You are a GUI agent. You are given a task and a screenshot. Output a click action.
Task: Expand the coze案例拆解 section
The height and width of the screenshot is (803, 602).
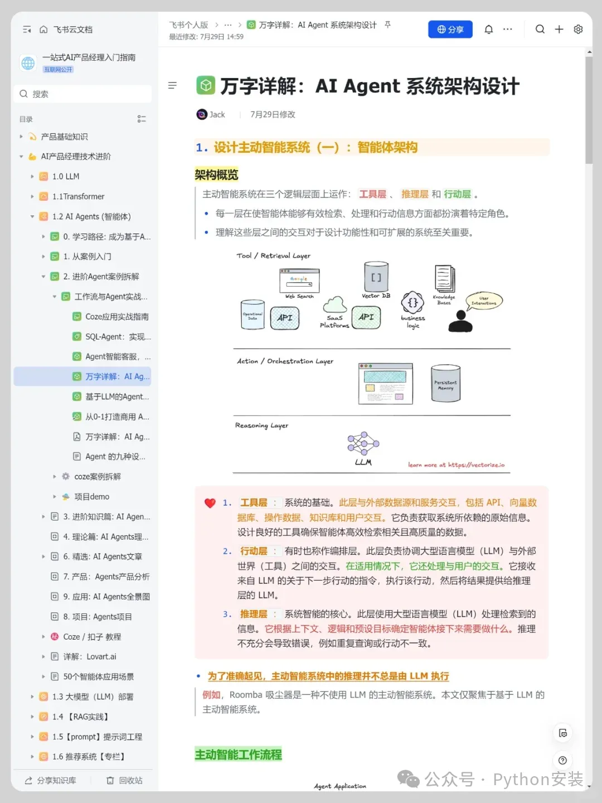[x=54, y=476]
